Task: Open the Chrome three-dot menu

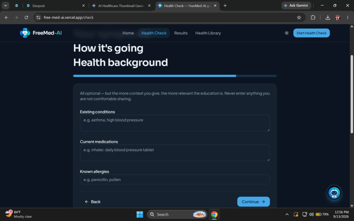Action: [347, 18]
